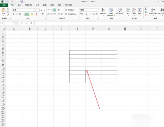Viewport: 164px width, 127px height.
Task: Open the Borders dropdown arrow
Action: [x=28, y=14]
